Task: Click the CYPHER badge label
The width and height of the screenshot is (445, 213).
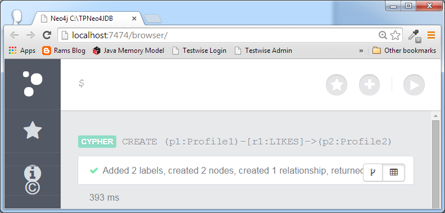Action: (x=97, y=142)
